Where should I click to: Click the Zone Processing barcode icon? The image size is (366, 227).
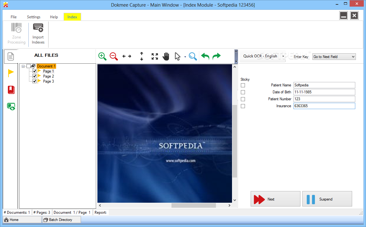point(16,28)
